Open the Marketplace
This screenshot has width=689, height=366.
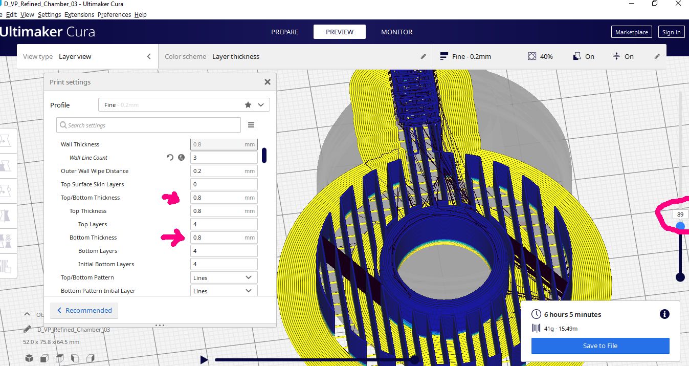[x=631, y=32]
